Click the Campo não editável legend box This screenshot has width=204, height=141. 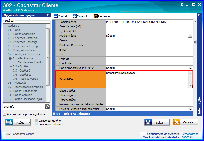tap(37, 124)
